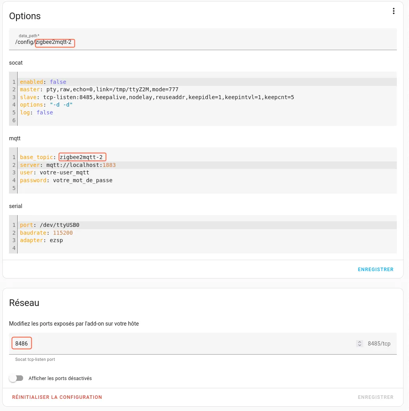Place cursor on socat 'master: pty,raw' line
The width and height of the screenshot is (409, 411).
[99, 89]
